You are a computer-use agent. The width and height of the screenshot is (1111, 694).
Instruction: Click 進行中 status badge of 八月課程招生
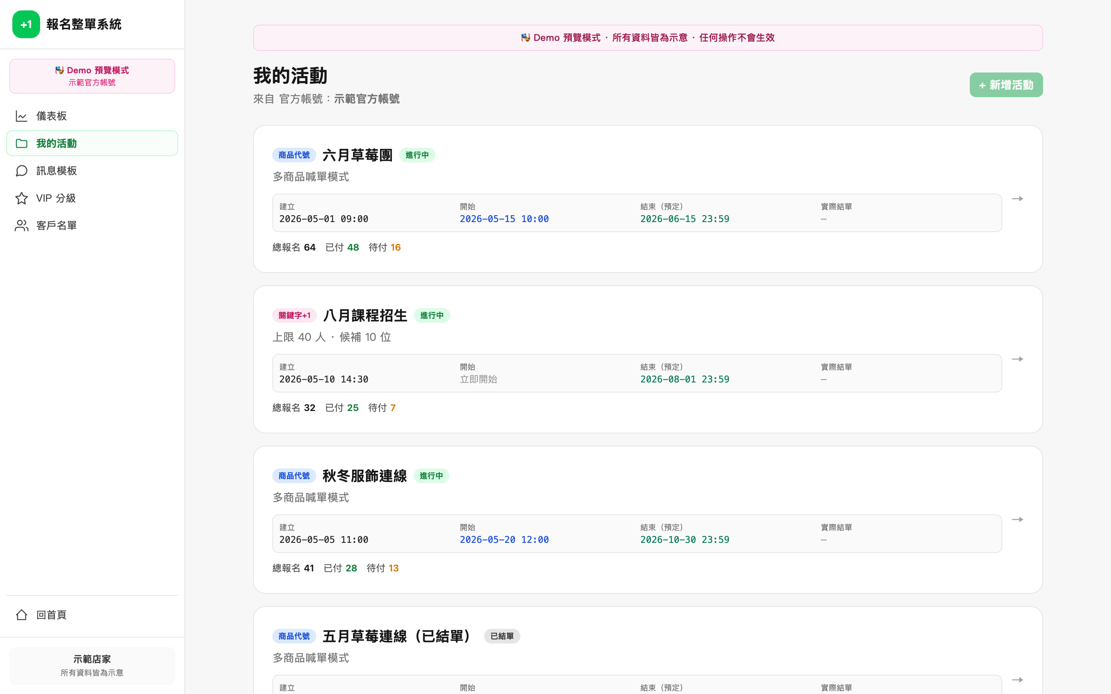pyautogui.click(x=432, y=315)
